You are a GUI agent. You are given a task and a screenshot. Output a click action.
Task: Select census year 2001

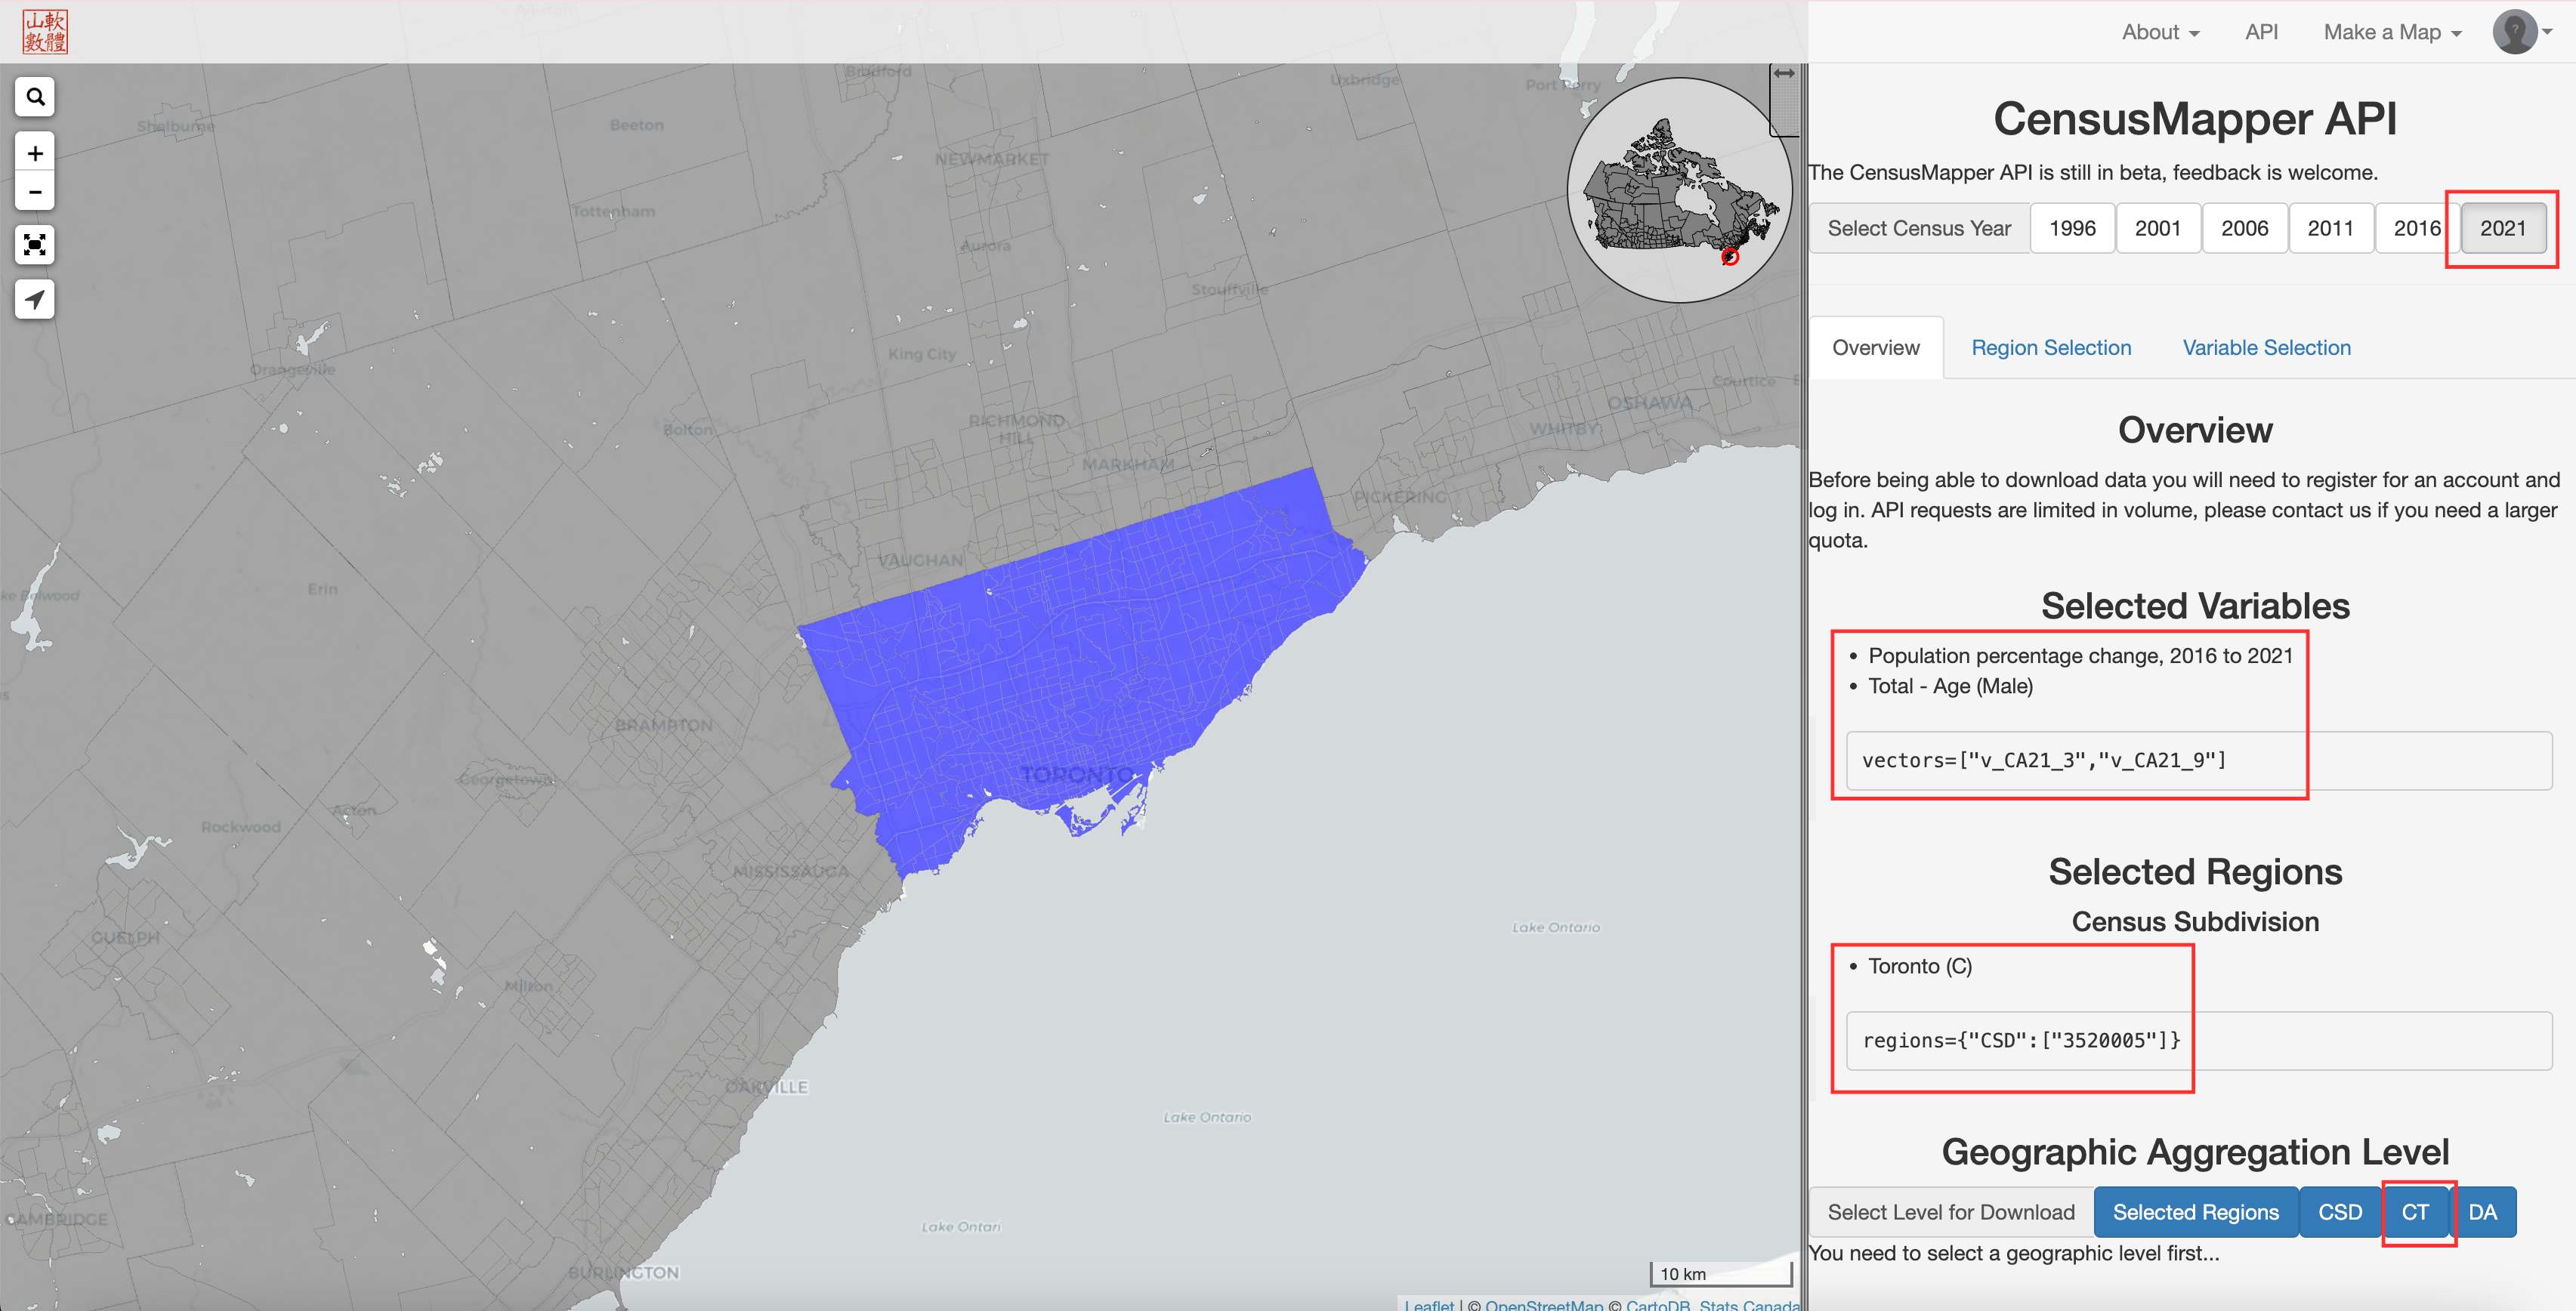tap(2158, 228)
